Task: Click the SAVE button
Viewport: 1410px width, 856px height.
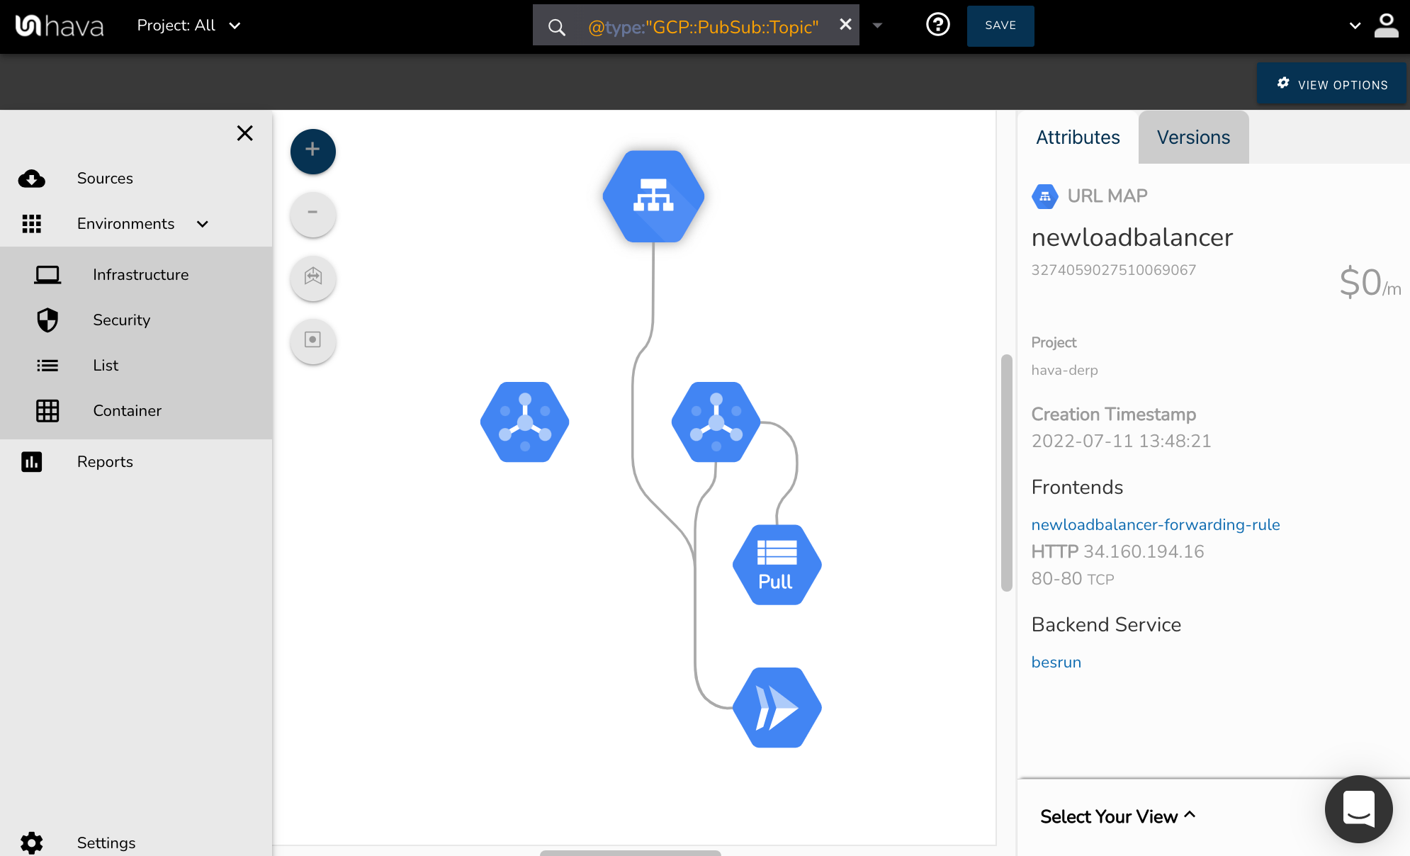Action: pyautogui.click(x=1000, y=26)
